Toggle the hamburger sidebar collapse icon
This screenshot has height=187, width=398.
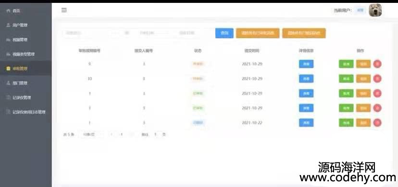pyautogui.click(x=64, y=10)
